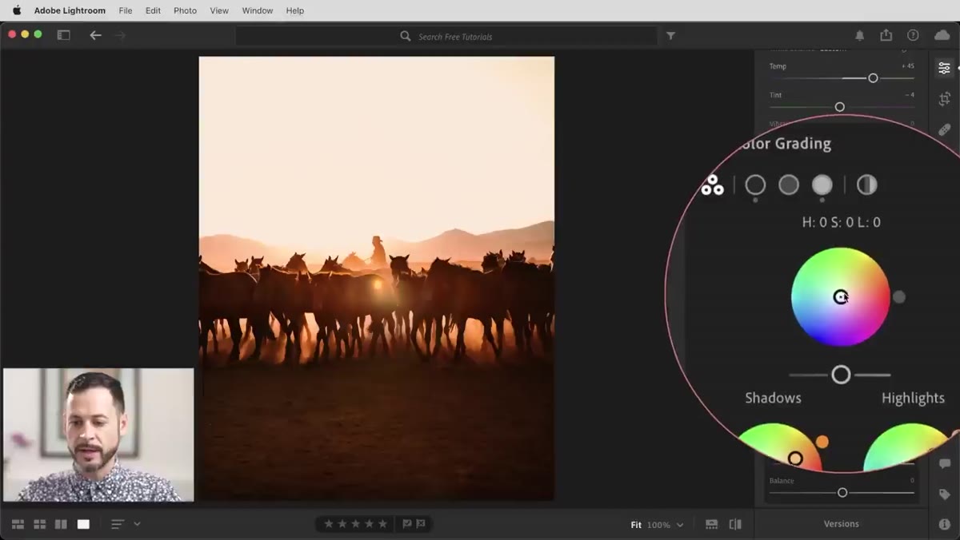This screenshot has width=960, height=540.
Task: Rate the photo five stars
Action: (382, 524)
